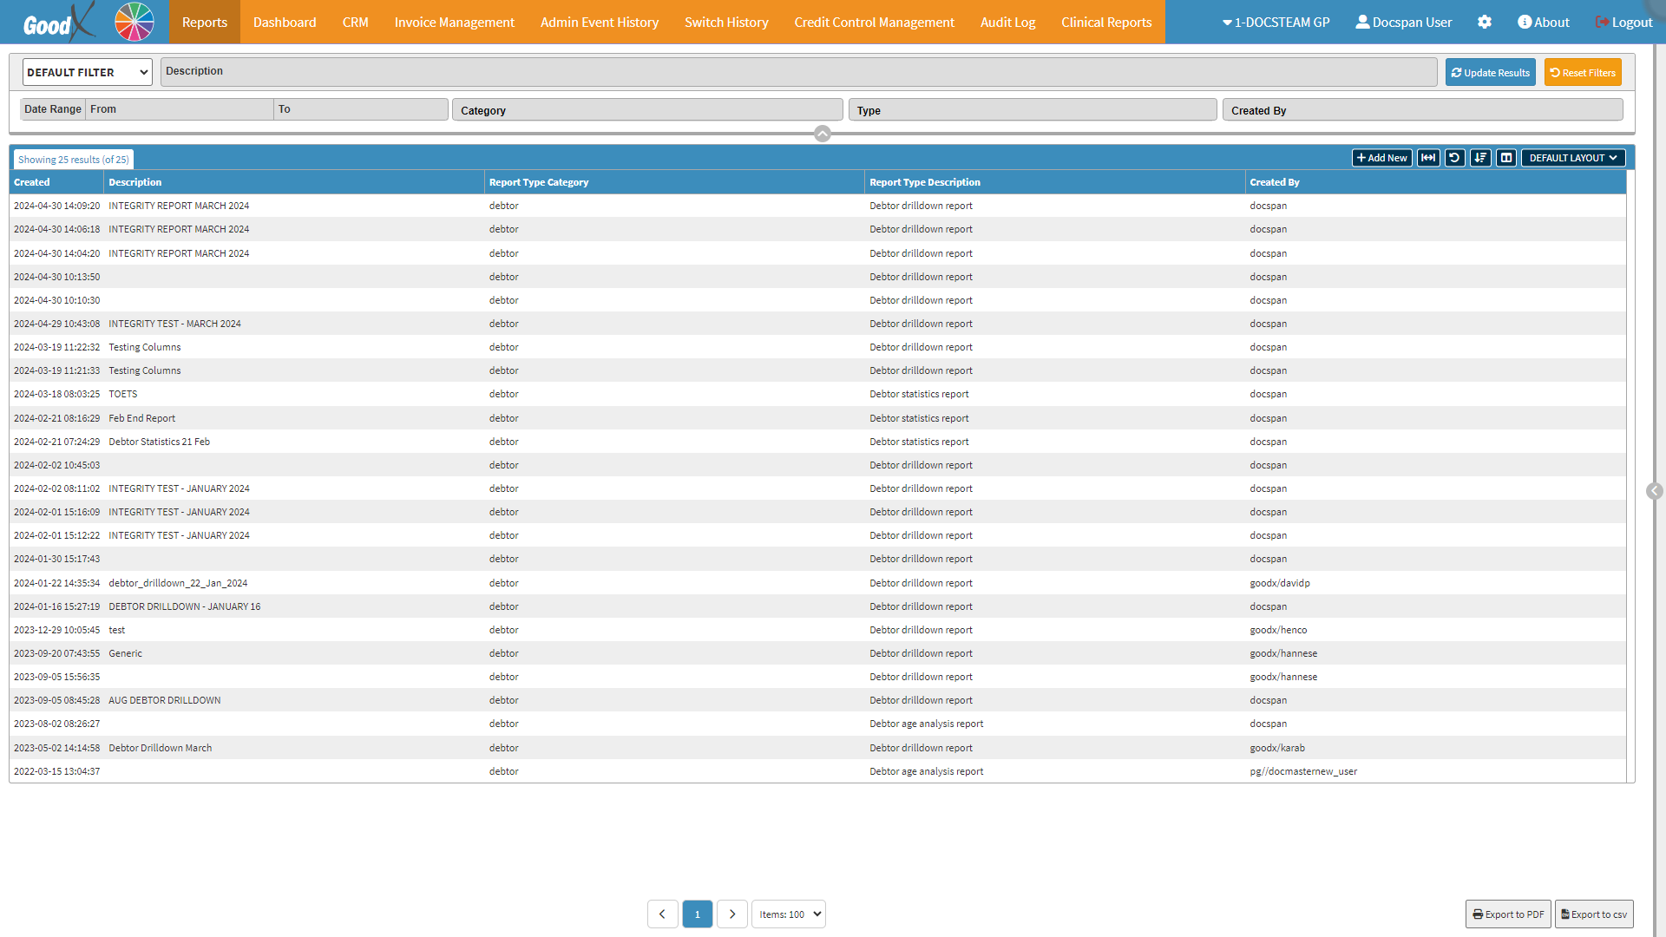Open the 1-DOCSTEAM GP practice dropdown
This screenshot has height=937, width=1666.
coord(1276,22)
